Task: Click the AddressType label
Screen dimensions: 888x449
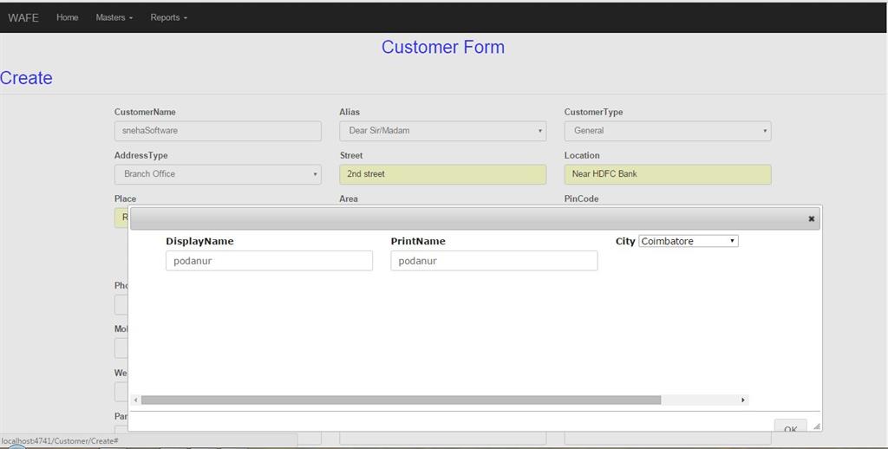Action: [x=141, y=155]
